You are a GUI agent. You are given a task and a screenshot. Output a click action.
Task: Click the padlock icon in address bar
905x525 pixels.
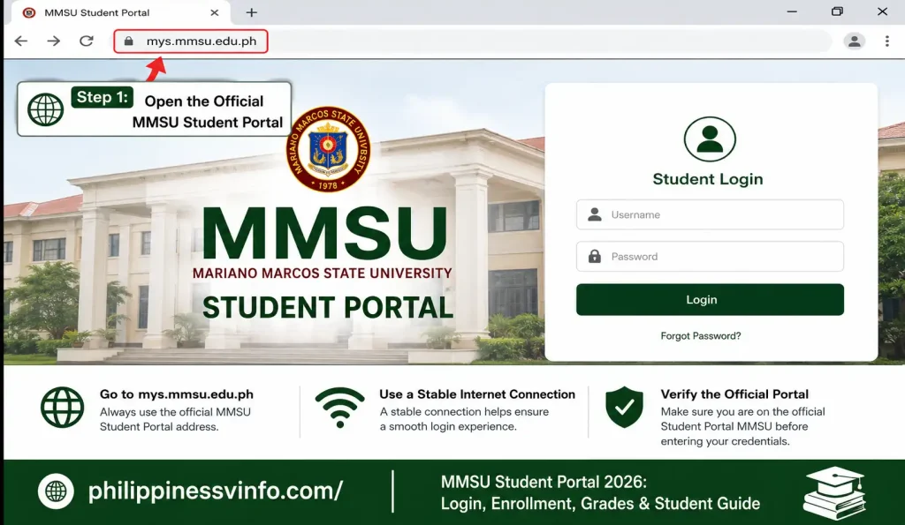(129, 41)
